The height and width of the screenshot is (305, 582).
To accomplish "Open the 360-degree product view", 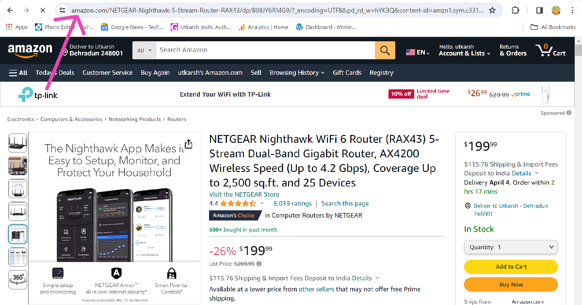I will click(18, 279).
